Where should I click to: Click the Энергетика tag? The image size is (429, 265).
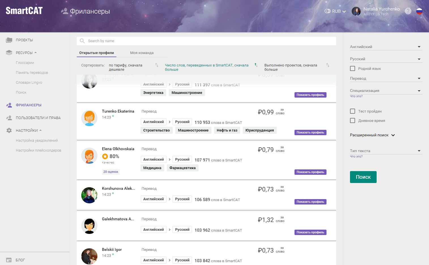click(x=153, y=93)
